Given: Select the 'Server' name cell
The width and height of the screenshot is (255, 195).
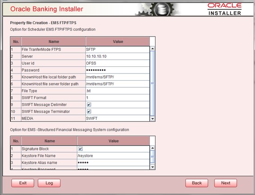Looking at the screenshot, I should click(x=53, y=57).
